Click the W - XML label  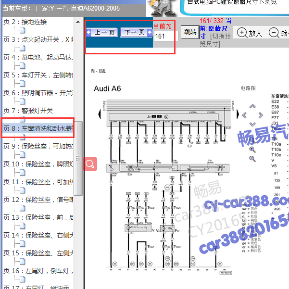tap(98, 71)
